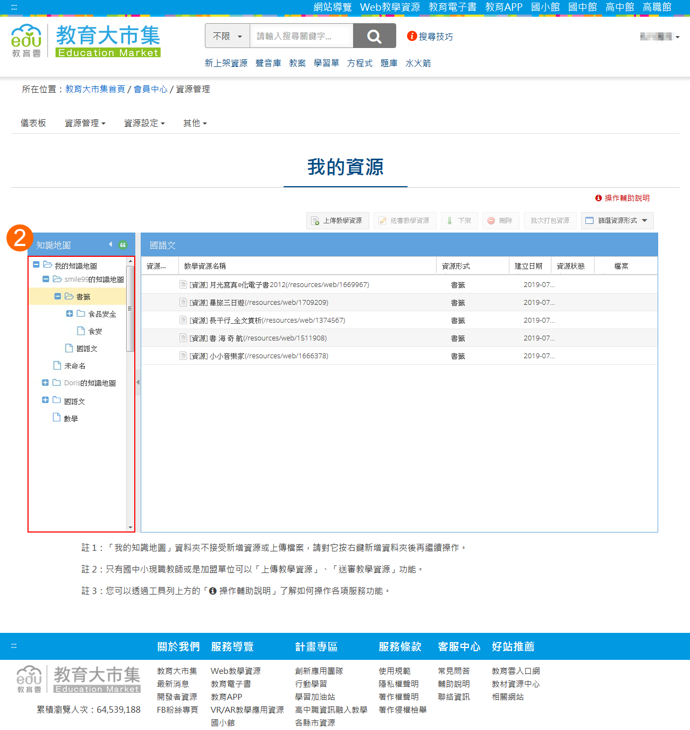Screen dimensions: 690x730
Task: Open footer link 隱私權聲明
Action: pos(398,684)
